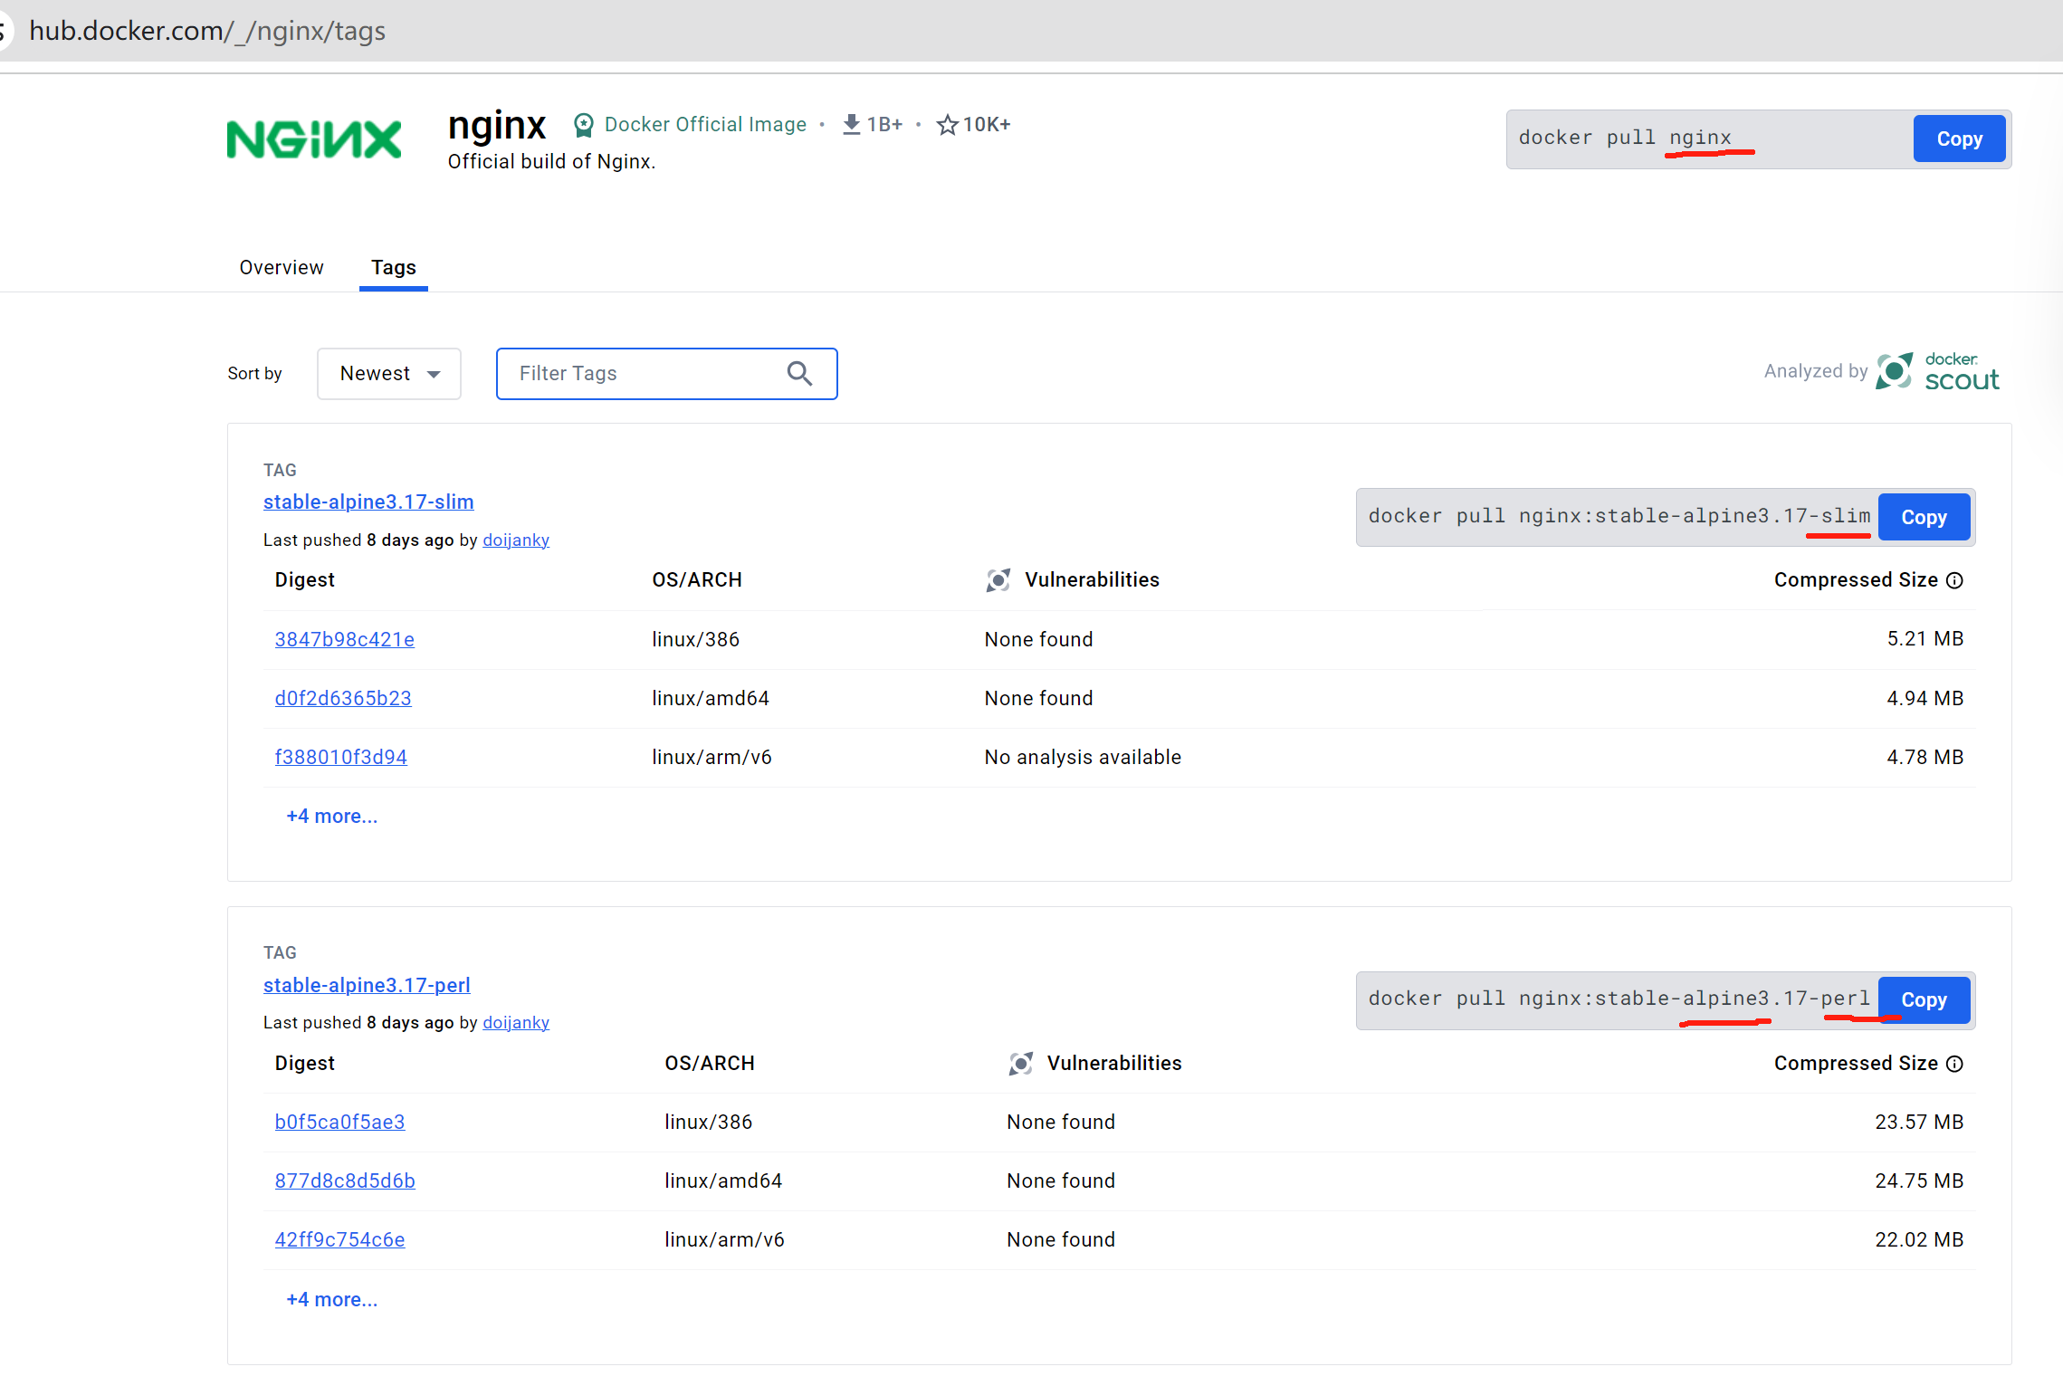This screenshot has width=2063, height=1386.
Task: Click the search magnifier in Filter Tags
Action: [799, 373]
